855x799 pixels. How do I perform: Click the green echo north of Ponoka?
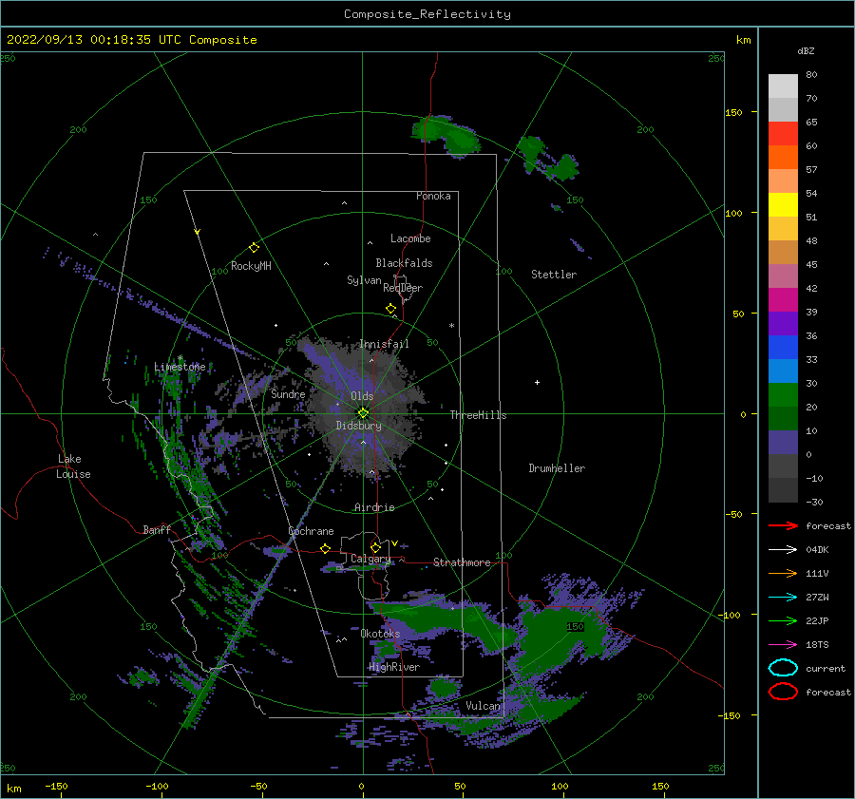tap(447, 135)
